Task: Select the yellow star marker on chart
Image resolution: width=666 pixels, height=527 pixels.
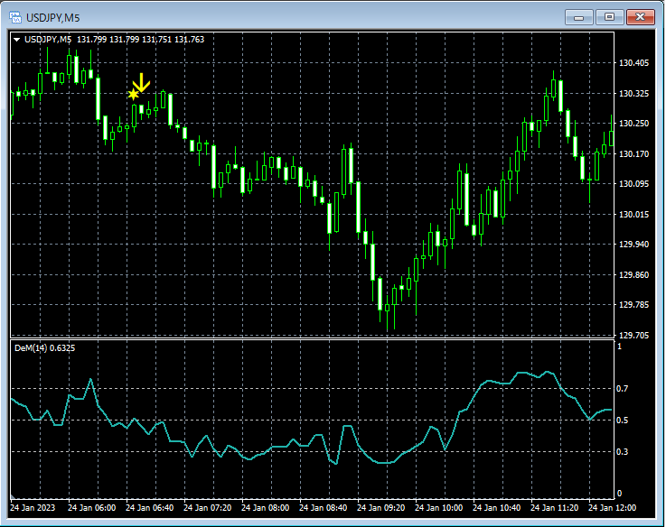Action: click(x=134, y=94)
